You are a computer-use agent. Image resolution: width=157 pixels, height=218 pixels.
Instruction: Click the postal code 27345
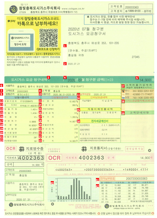[x=136, y=57]
